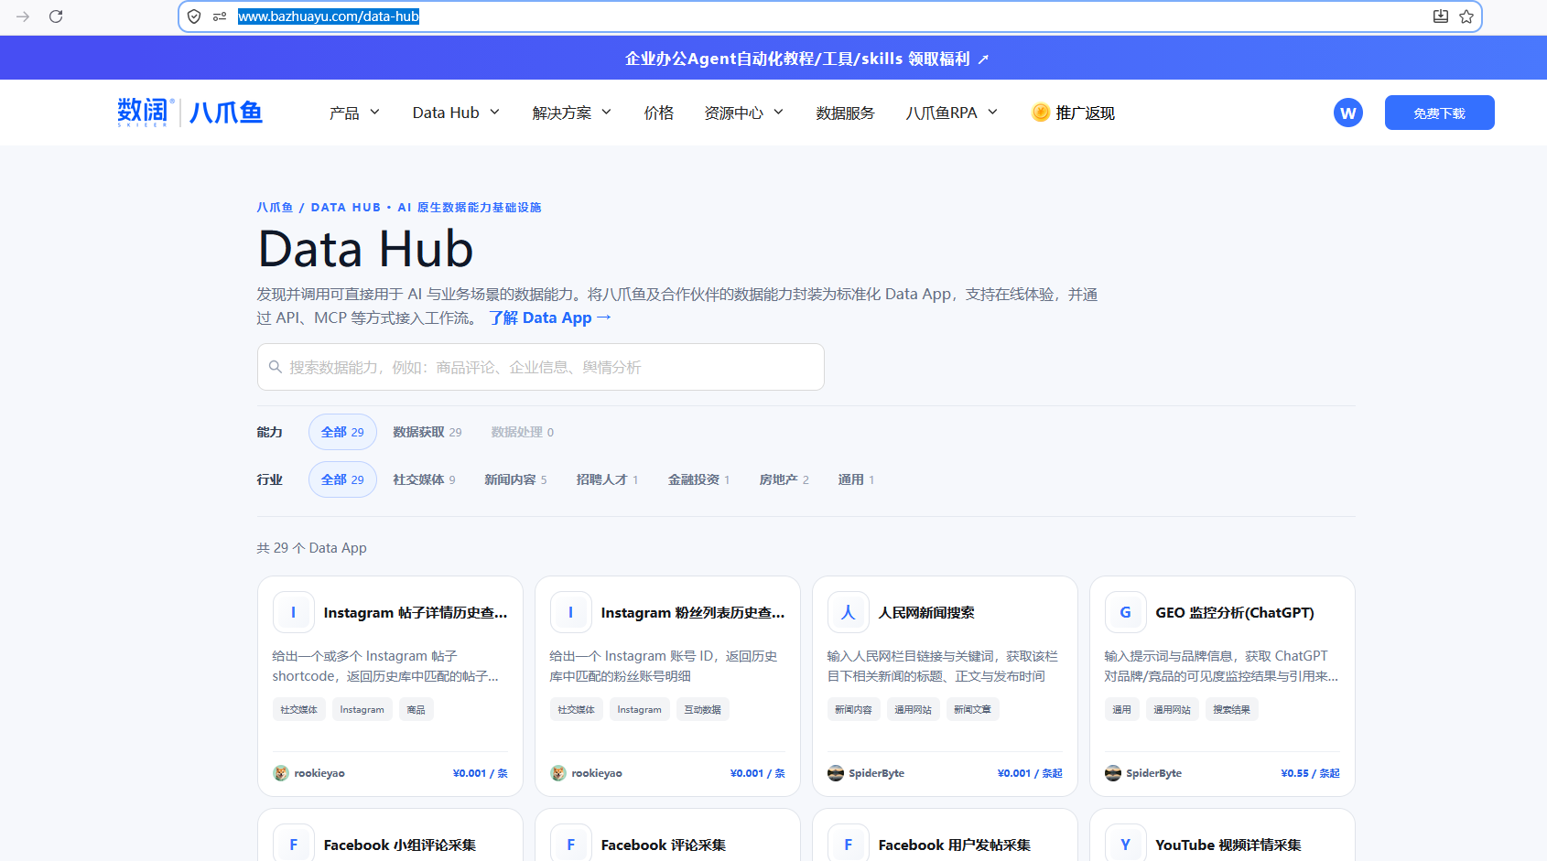
Task: Click the F icon of Facebook 评论采集
Action: click(571, 844)
